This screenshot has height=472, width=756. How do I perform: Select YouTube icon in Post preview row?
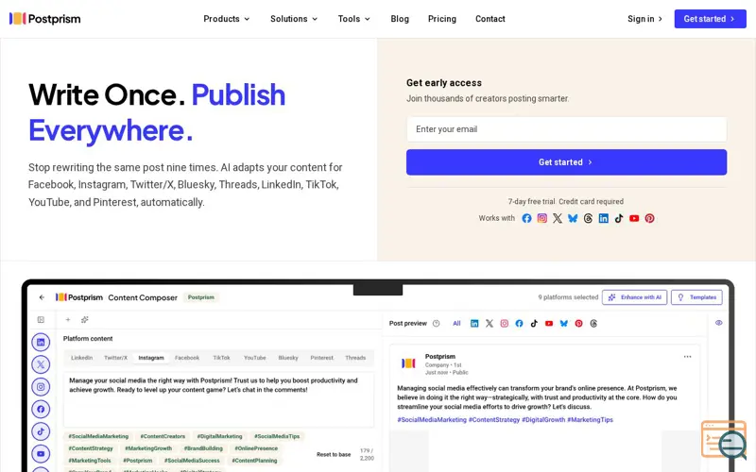(549, 324)
